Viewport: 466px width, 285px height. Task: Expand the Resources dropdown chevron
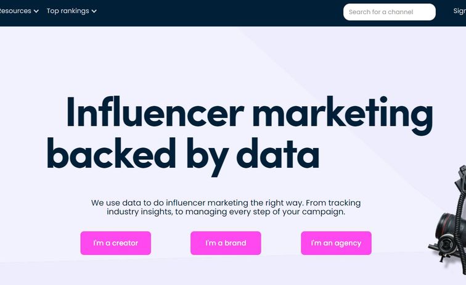(x=36, y=11)
